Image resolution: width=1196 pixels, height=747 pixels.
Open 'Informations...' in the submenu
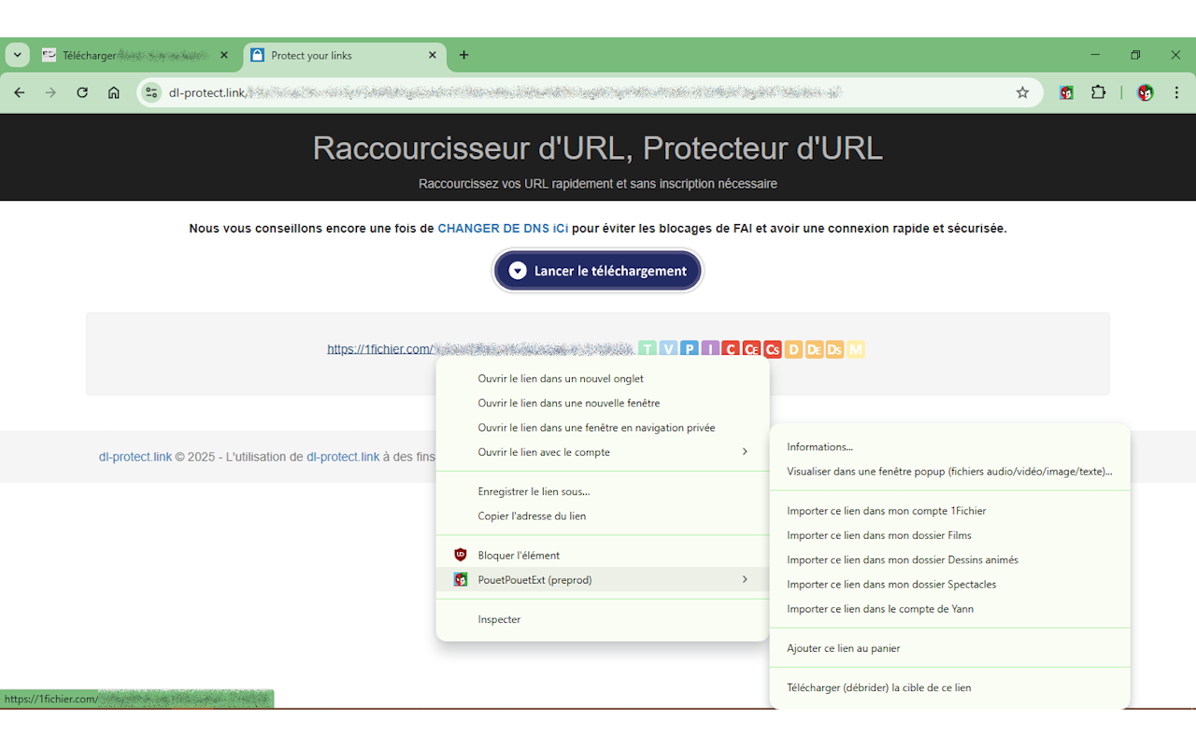coord(949,447)
